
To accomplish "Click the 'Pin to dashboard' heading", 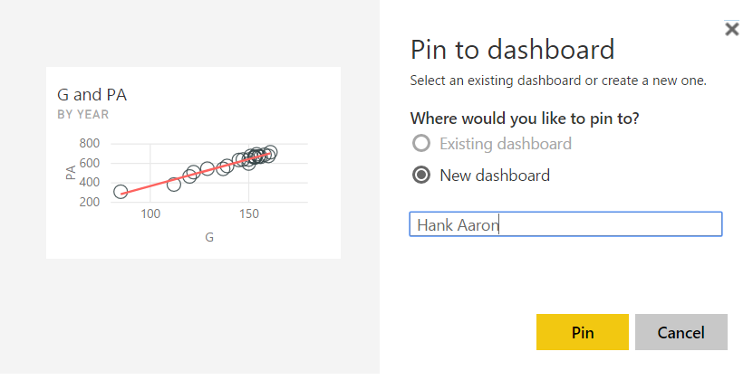I will (513, 49).
